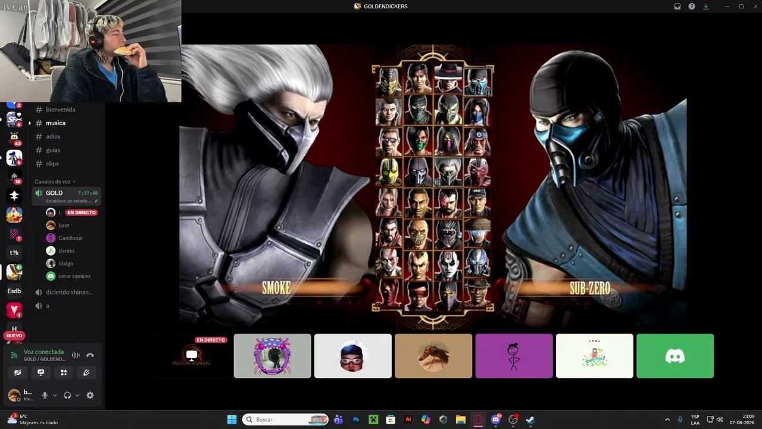Viewport: 762px width, 429px height.
Task: Toggle screen share in the voice panel
Action: tap(40, 372)
